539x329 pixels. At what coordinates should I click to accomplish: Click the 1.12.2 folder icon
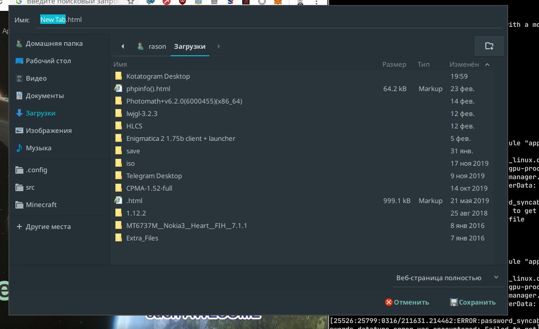tap(119, 213)
